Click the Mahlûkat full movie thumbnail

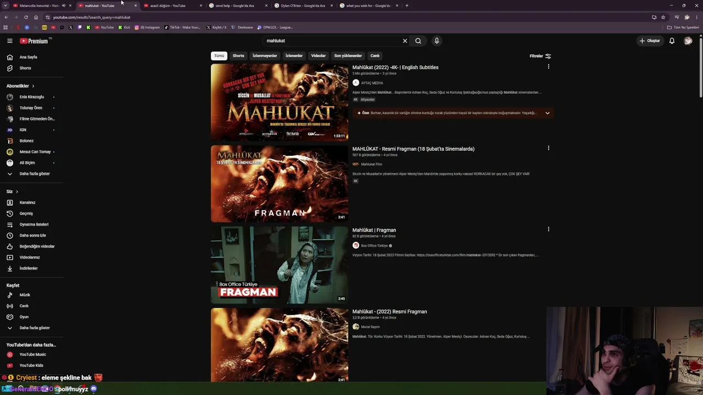click(x=280, y=102)
